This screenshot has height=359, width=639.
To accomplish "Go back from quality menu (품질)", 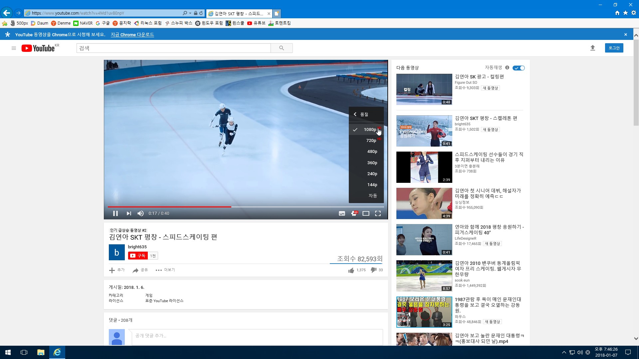I will pyautogui.click(x=366, y=114).
